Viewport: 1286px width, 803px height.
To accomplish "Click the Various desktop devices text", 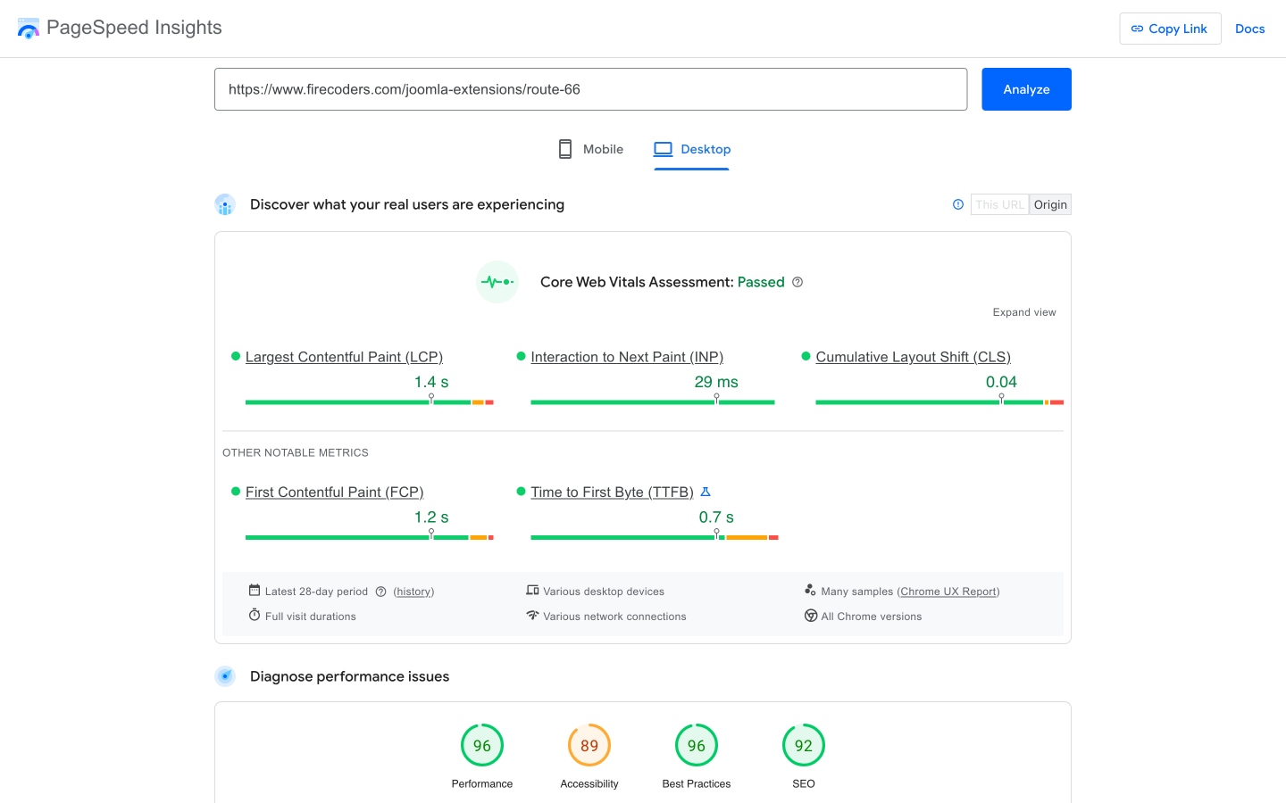I will coord(604,592).
